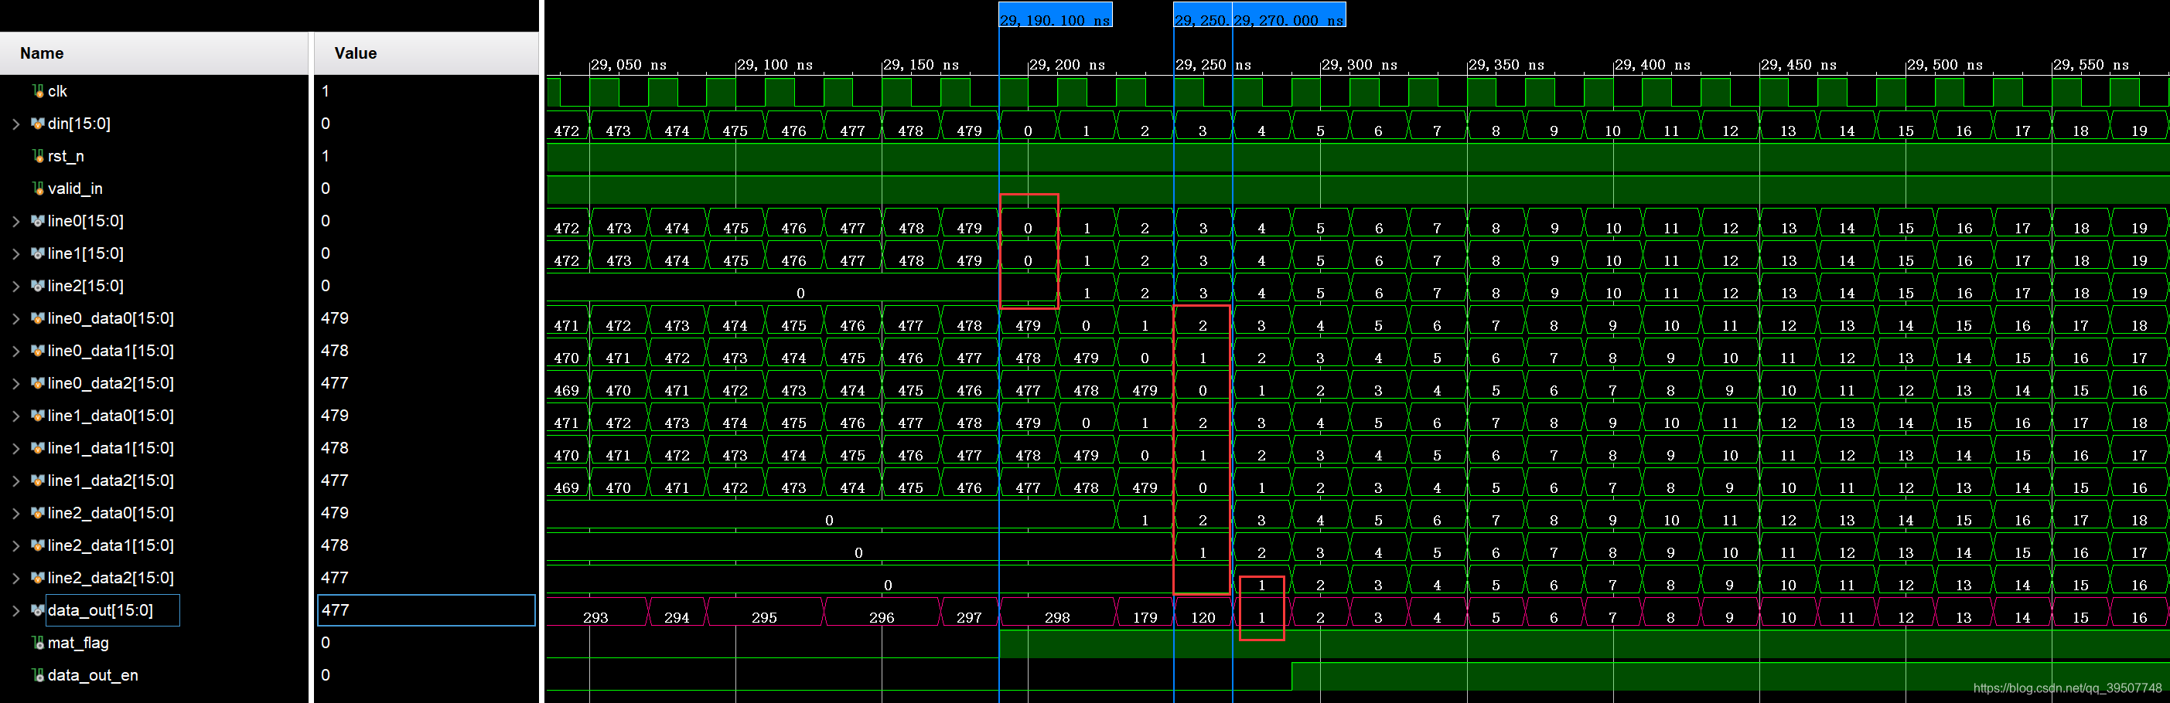Image resolution: width=2170 pixels, height=703 pixels.
Task: Select the rst_n signal name
Action: click(x=66, y=157)
